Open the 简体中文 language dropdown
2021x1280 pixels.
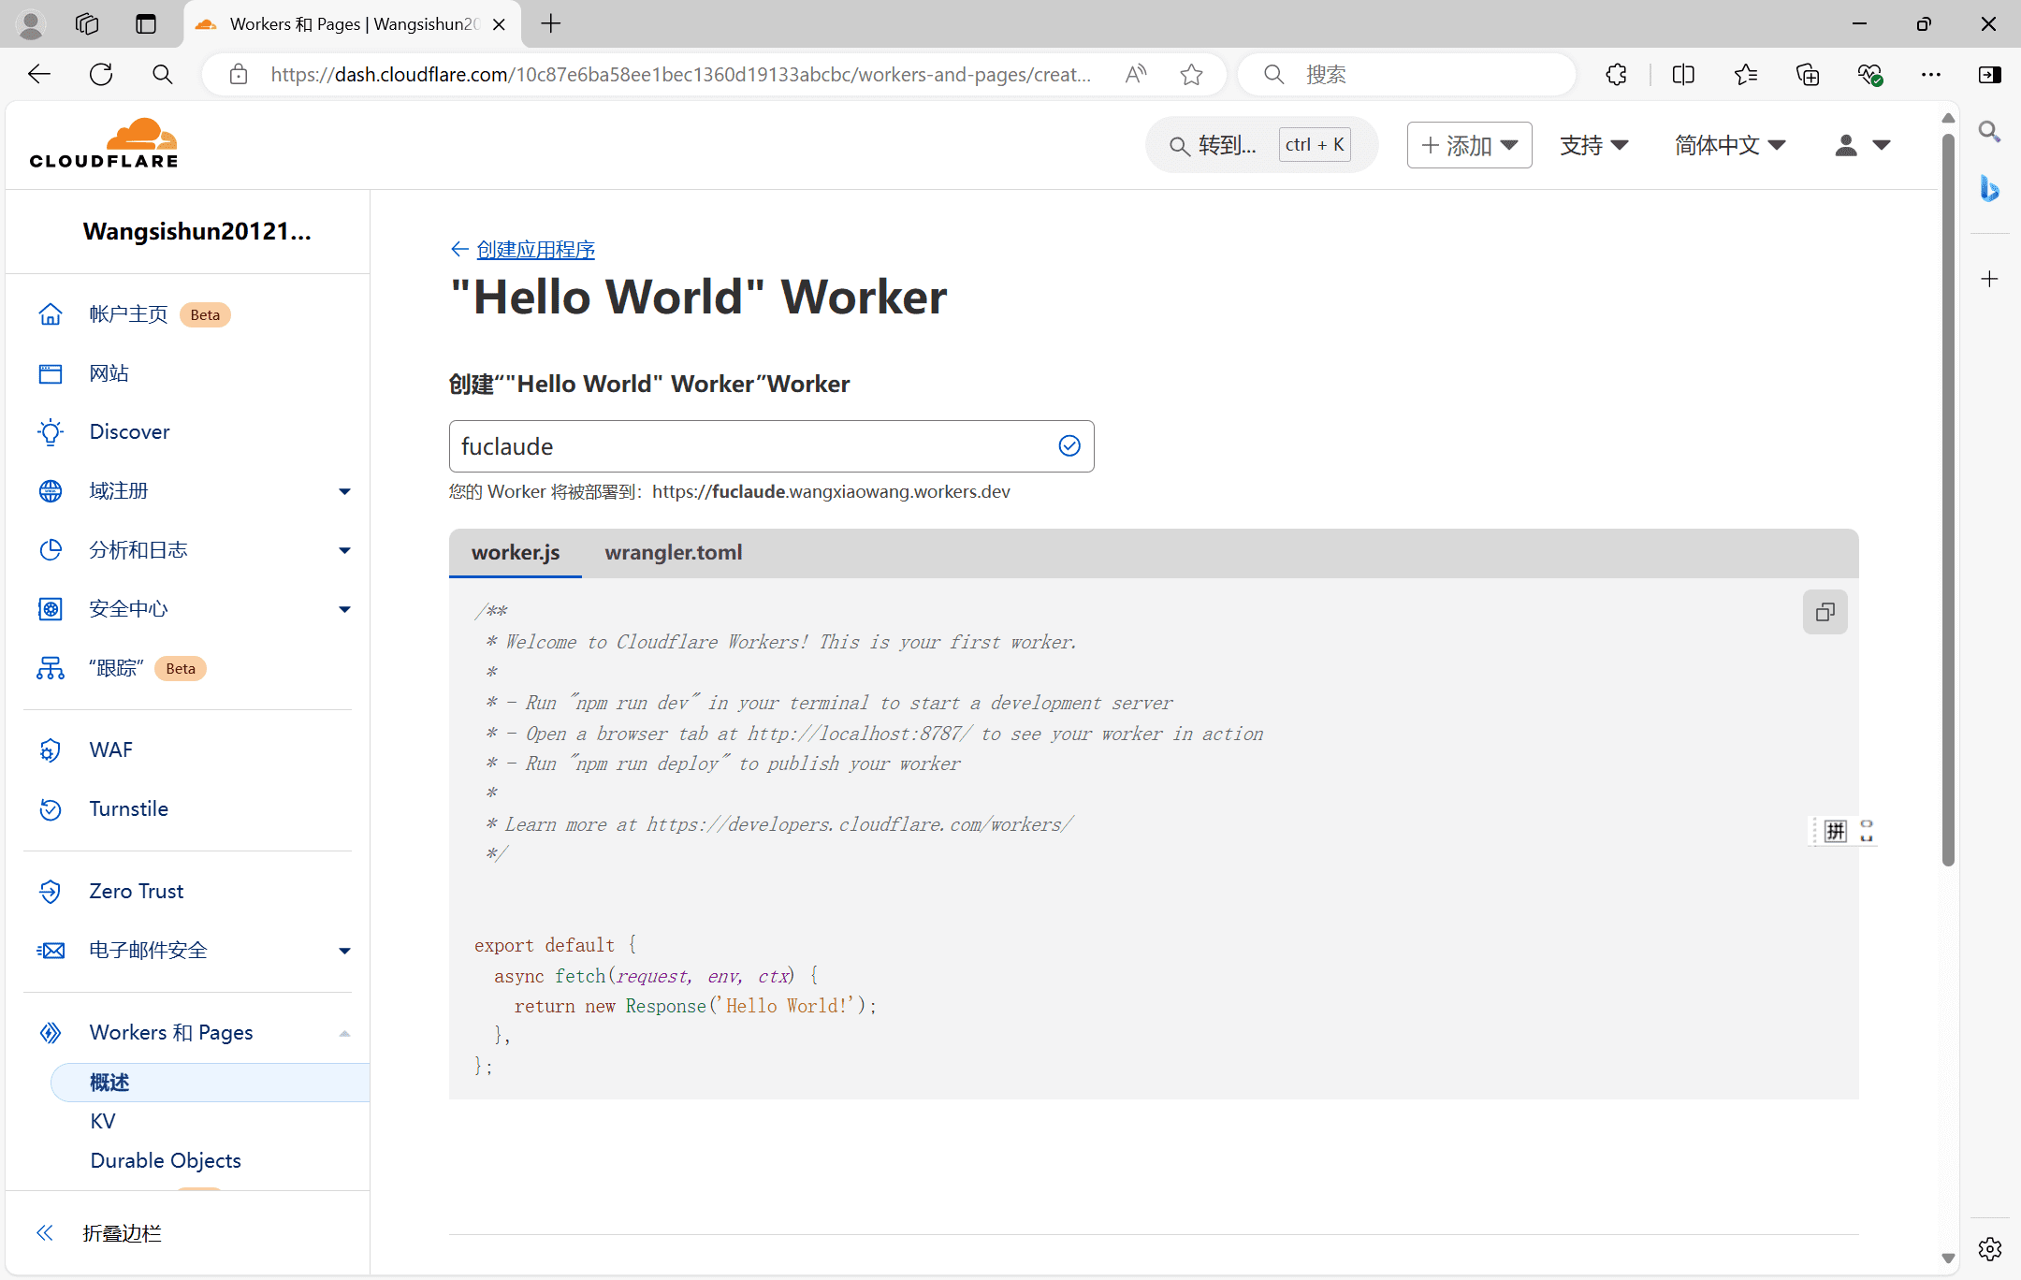(1730, 145)
